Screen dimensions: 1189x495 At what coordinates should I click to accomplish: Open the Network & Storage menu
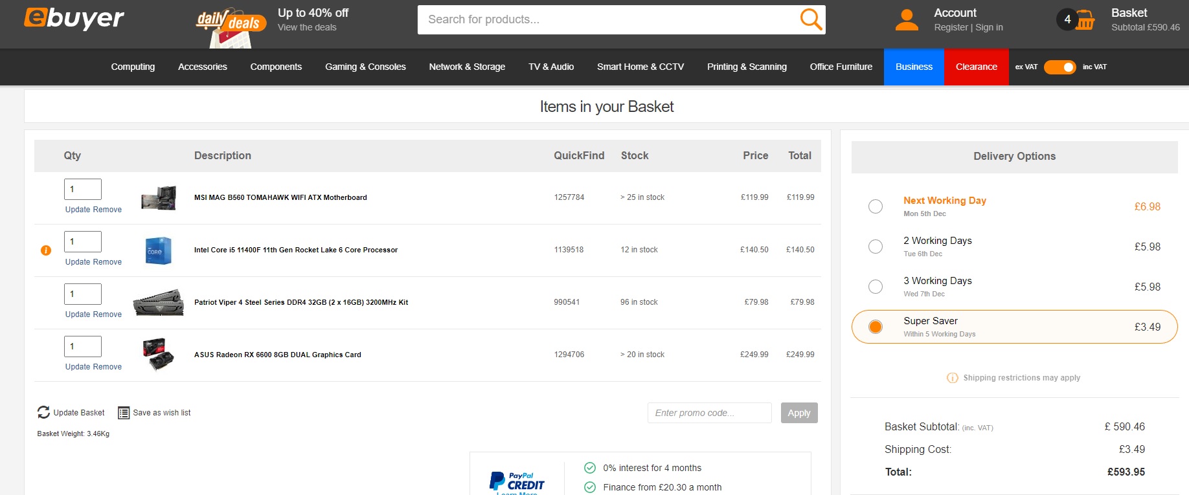[467, 67]
